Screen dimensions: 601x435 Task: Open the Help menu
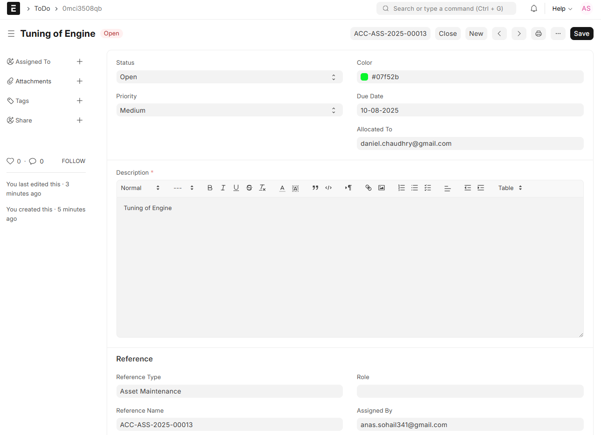(562, 8)
